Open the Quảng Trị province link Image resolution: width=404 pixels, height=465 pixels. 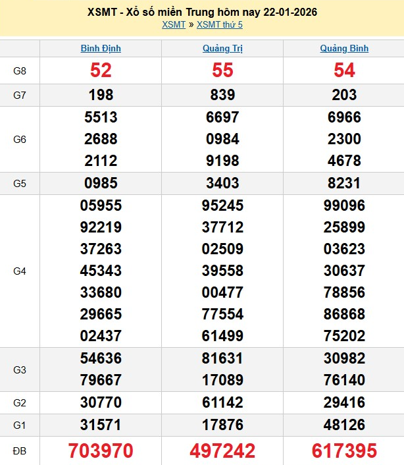coord(222,48)
